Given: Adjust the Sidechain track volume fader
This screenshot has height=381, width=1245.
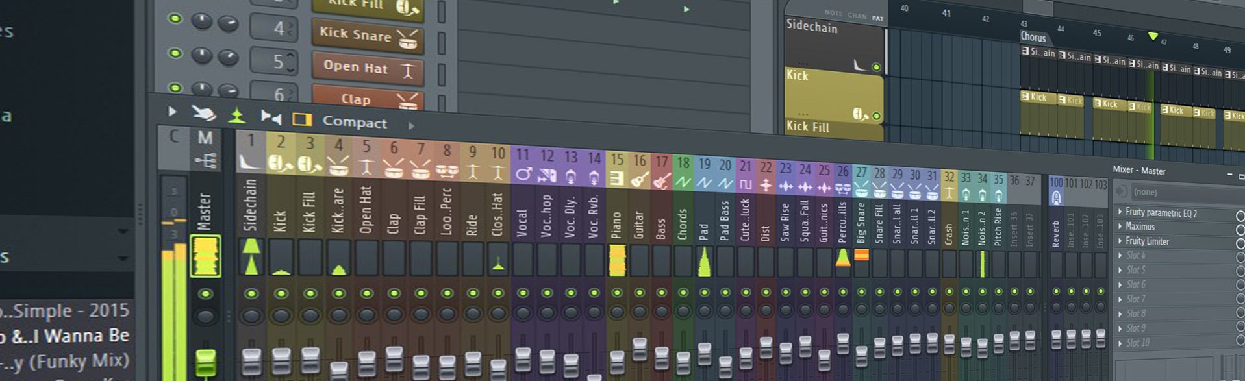Looking at the screenshot, I should coord(251,362).
